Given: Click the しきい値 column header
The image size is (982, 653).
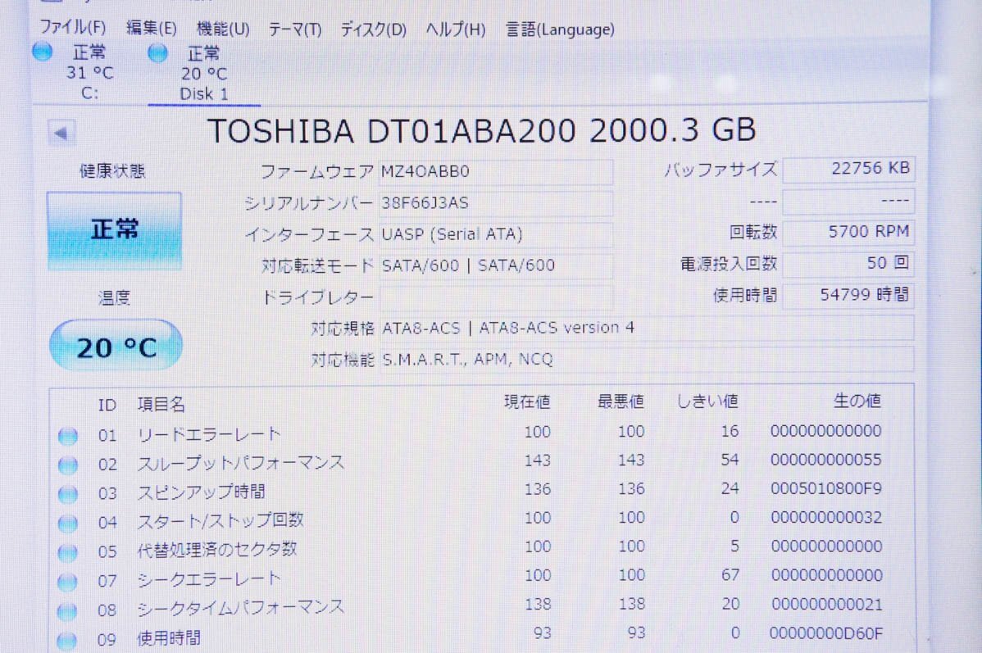Looking at the screenshot, I should coord(707,401).
